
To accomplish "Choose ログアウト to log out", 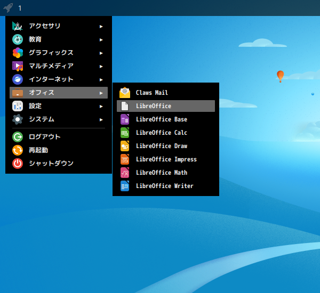I will pos(45,136).
